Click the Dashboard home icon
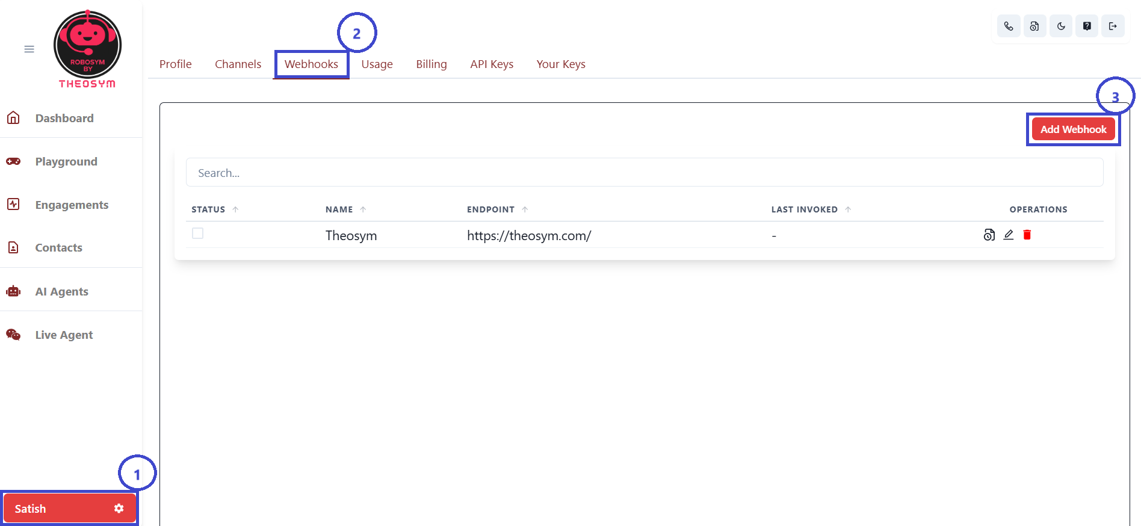 (13, 118)
